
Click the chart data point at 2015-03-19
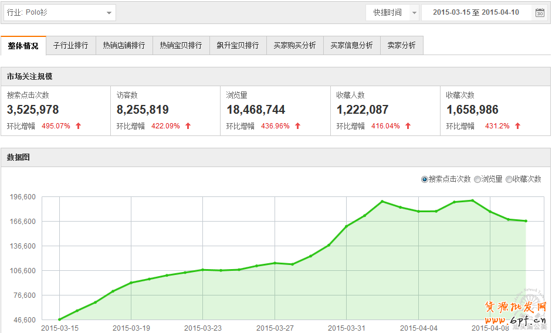[x=131, y=283]
